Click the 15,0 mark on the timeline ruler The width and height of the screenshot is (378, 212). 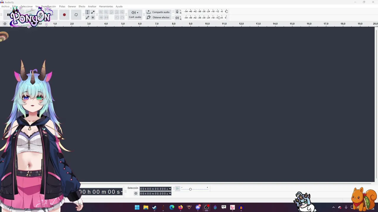coord(292,24)
